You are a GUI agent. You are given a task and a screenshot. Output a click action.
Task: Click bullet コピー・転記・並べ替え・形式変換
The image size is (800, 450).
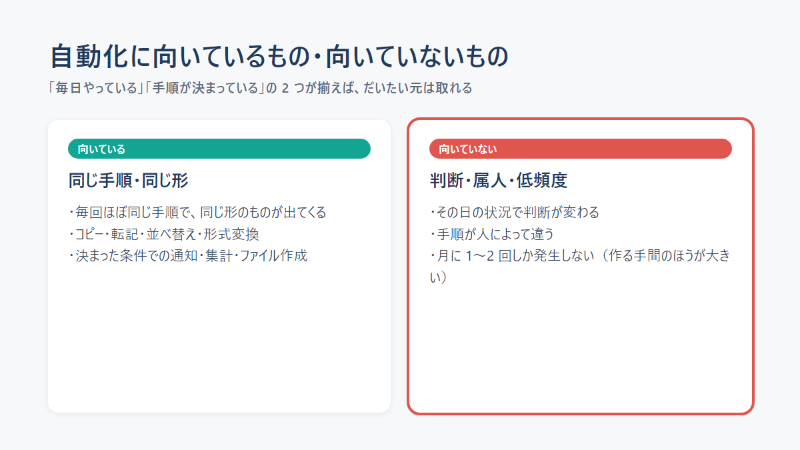coord(164,234)
